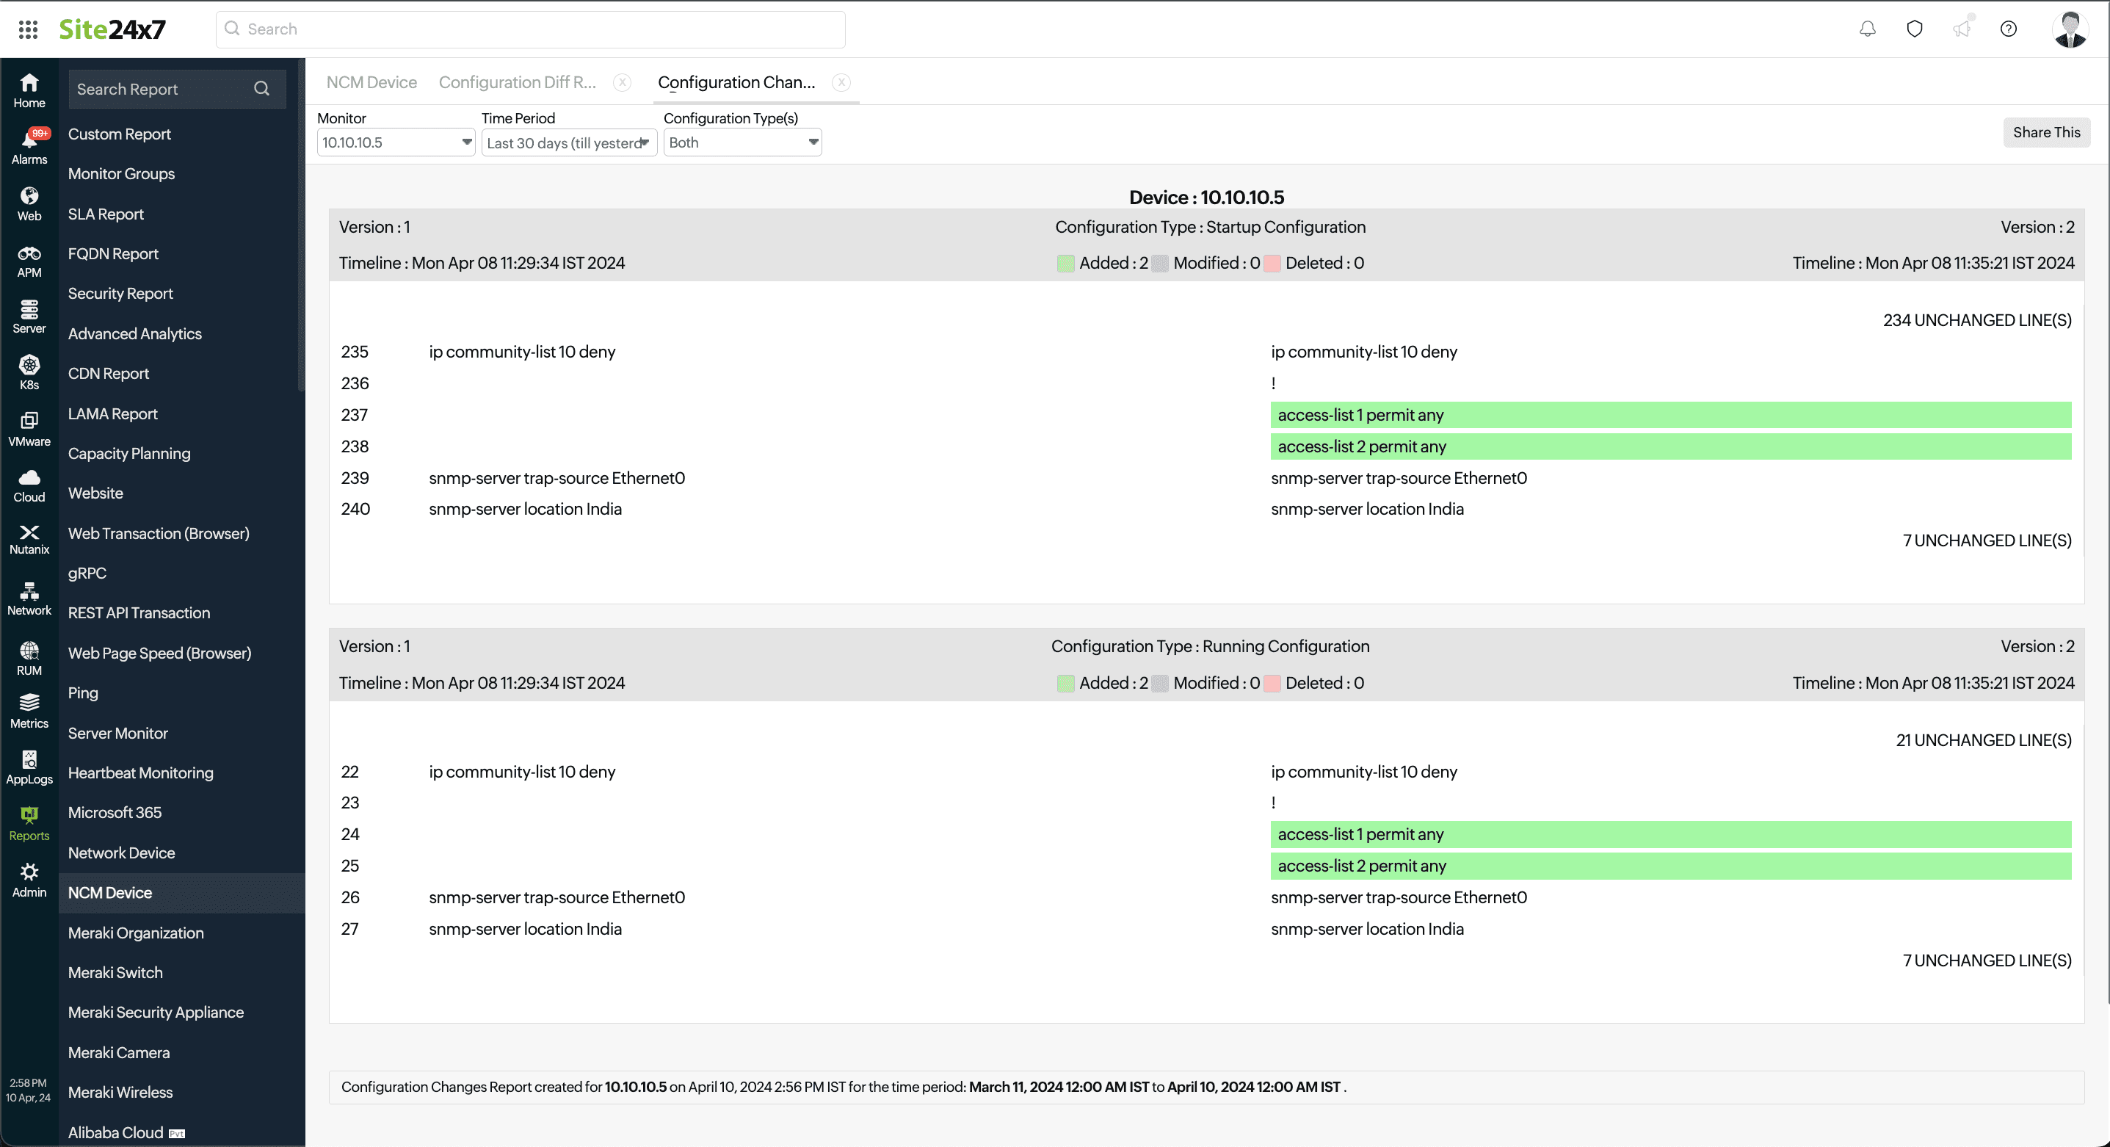Image resolution: width=2110 pixels, height=1147 pixels.
Task: Click the help question mark icon
Action: click(2009, 29)
